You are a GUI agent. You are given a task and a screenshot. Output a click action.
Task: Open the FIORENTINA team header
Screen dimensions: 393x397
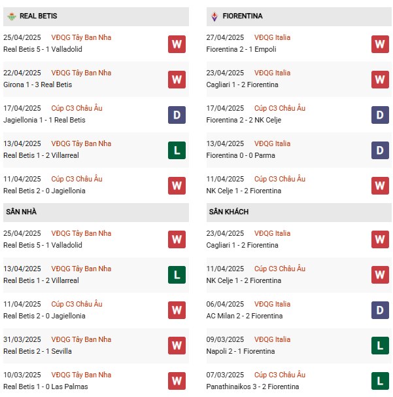299,16
